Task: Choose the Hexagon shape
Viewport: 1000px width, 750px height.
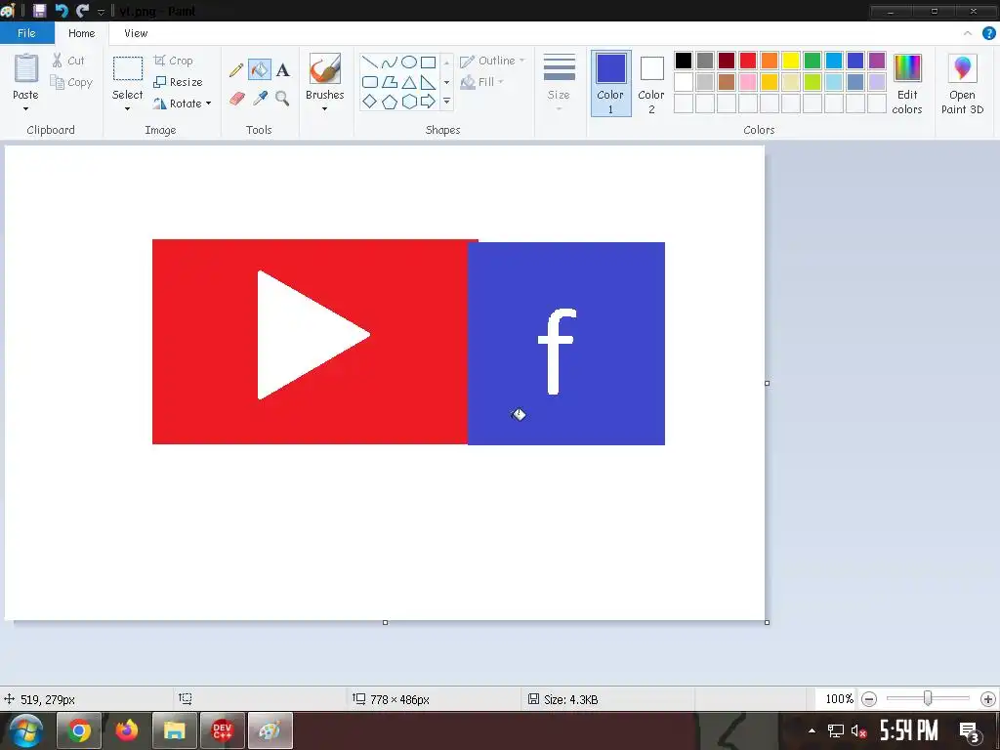Action: click(409, 102)
